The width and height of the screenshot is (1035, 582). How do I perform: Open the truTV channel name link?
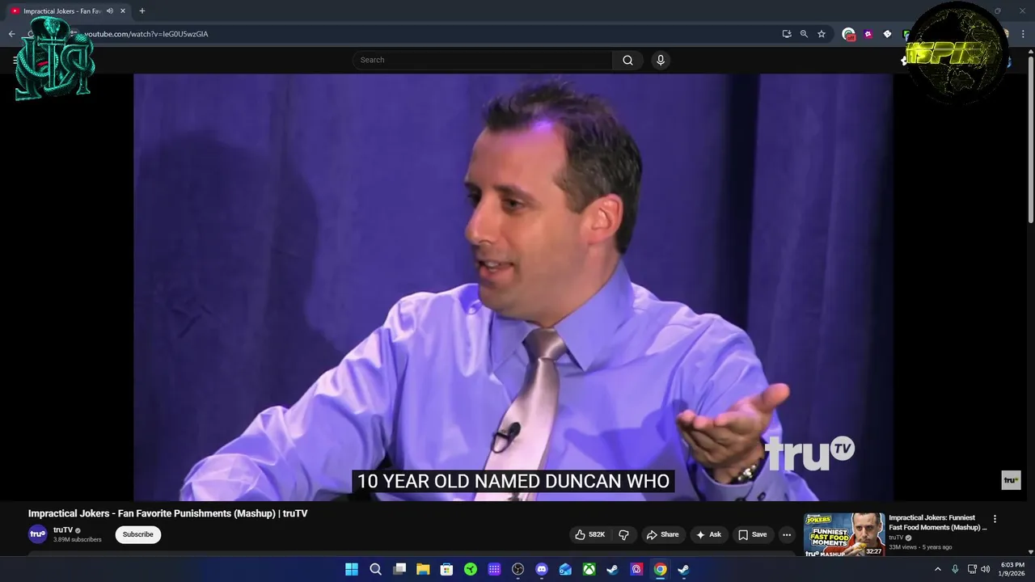63,530
